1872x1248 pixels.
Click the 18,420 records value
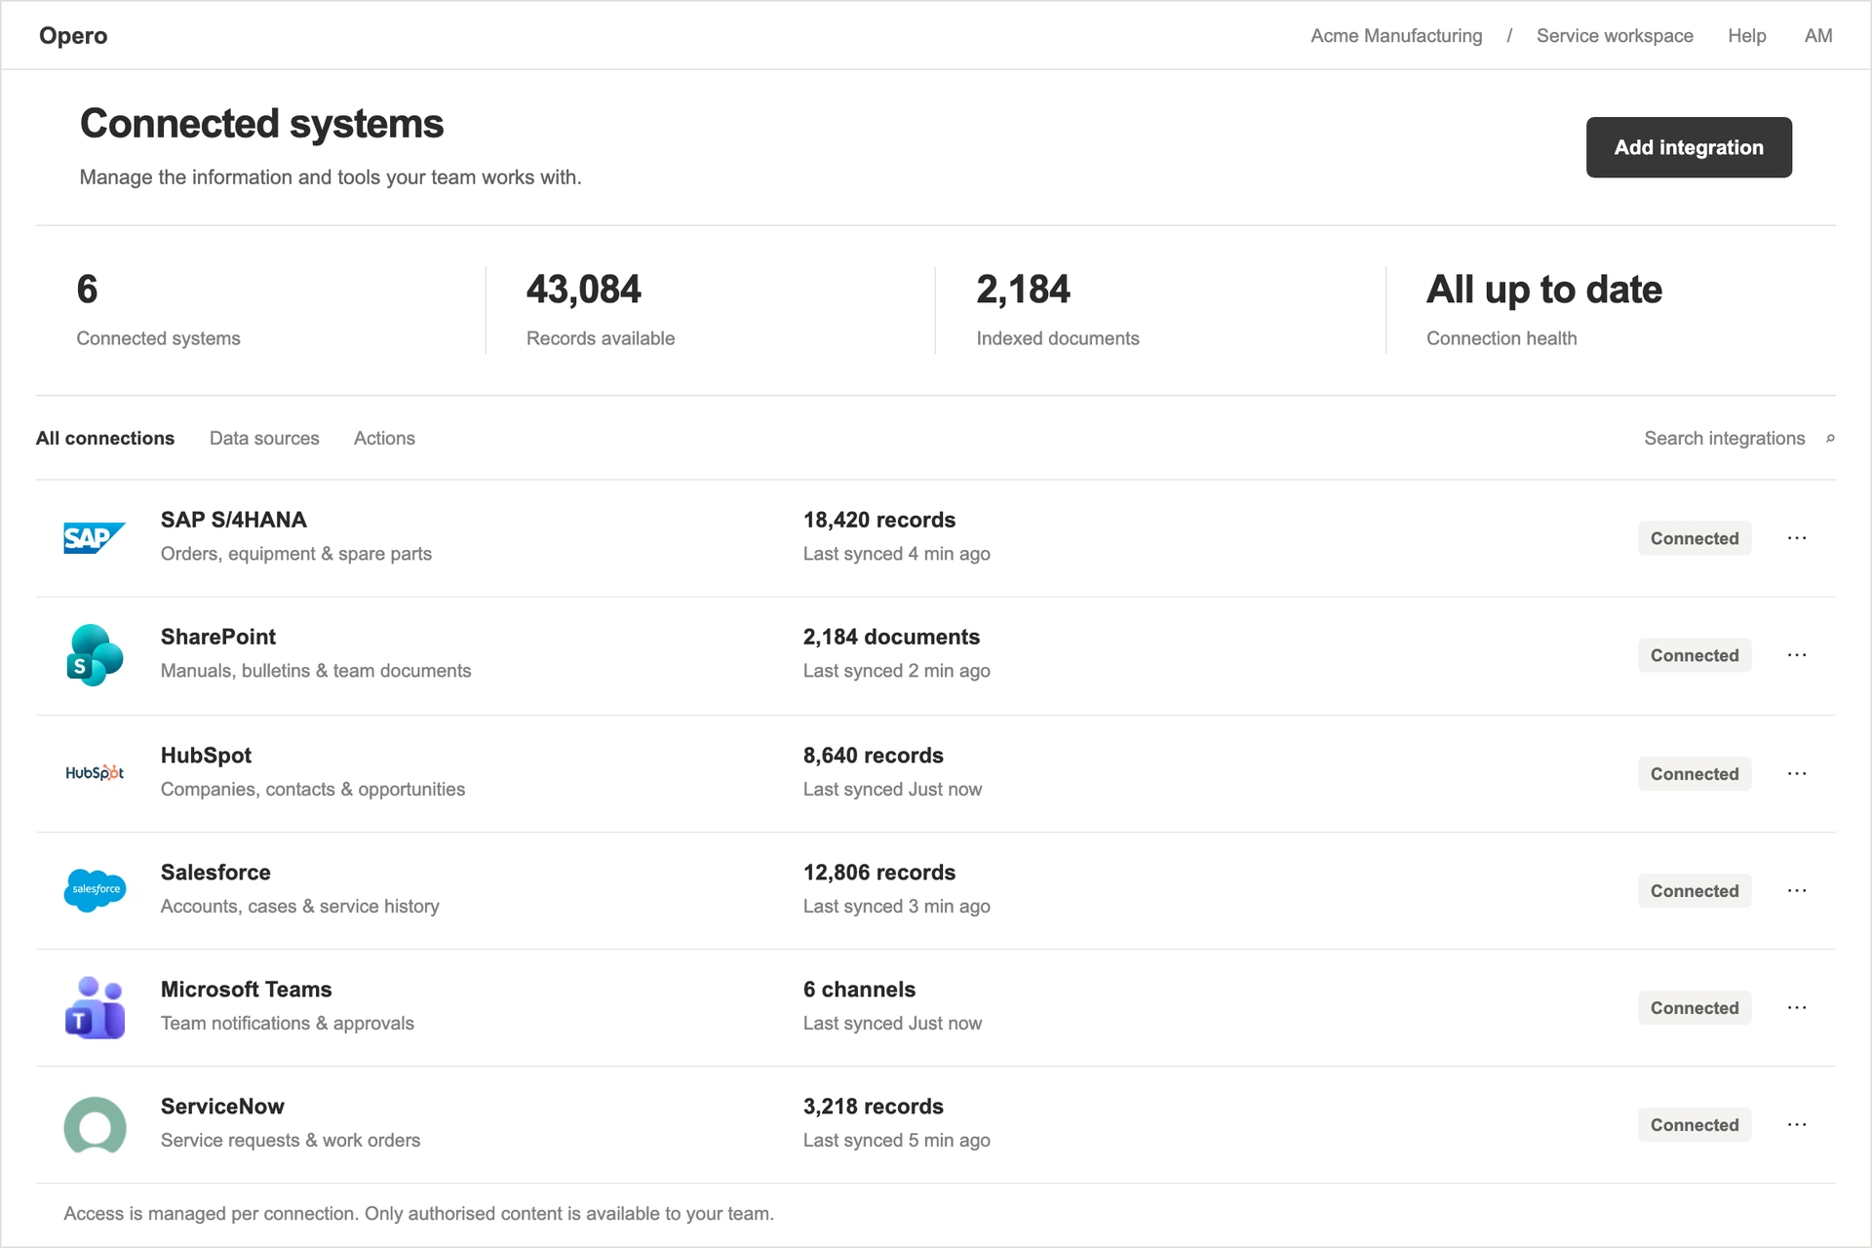click(879, 520)
